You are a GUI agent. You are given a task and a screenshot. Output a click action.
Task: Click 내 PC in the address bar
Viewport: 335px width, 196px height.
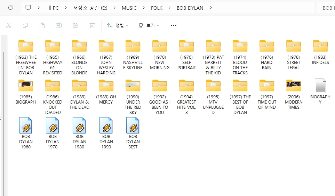tap(53, 8)
